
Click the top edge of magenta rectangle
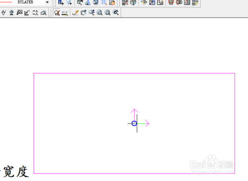coord(134,73)
